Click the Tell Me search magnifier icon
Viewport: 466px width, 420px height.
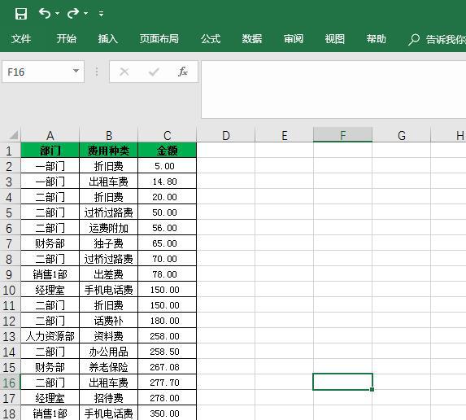click(x=413, y=39)
